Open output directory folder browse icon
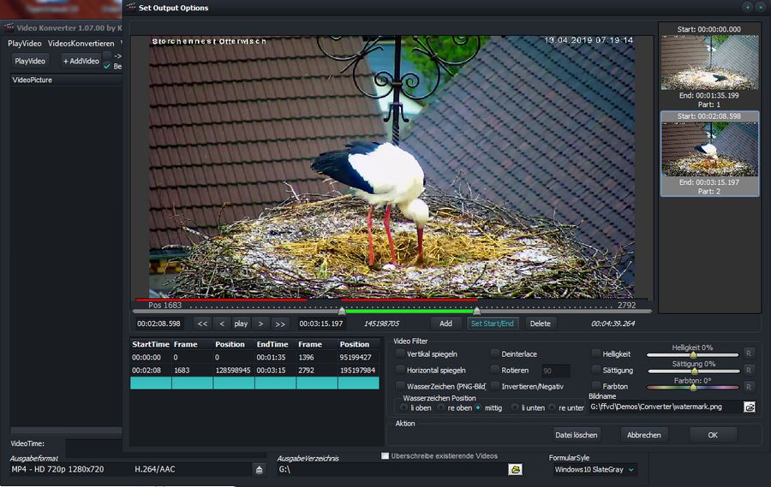Screen dimensions: 771x487 coord(515,469)
